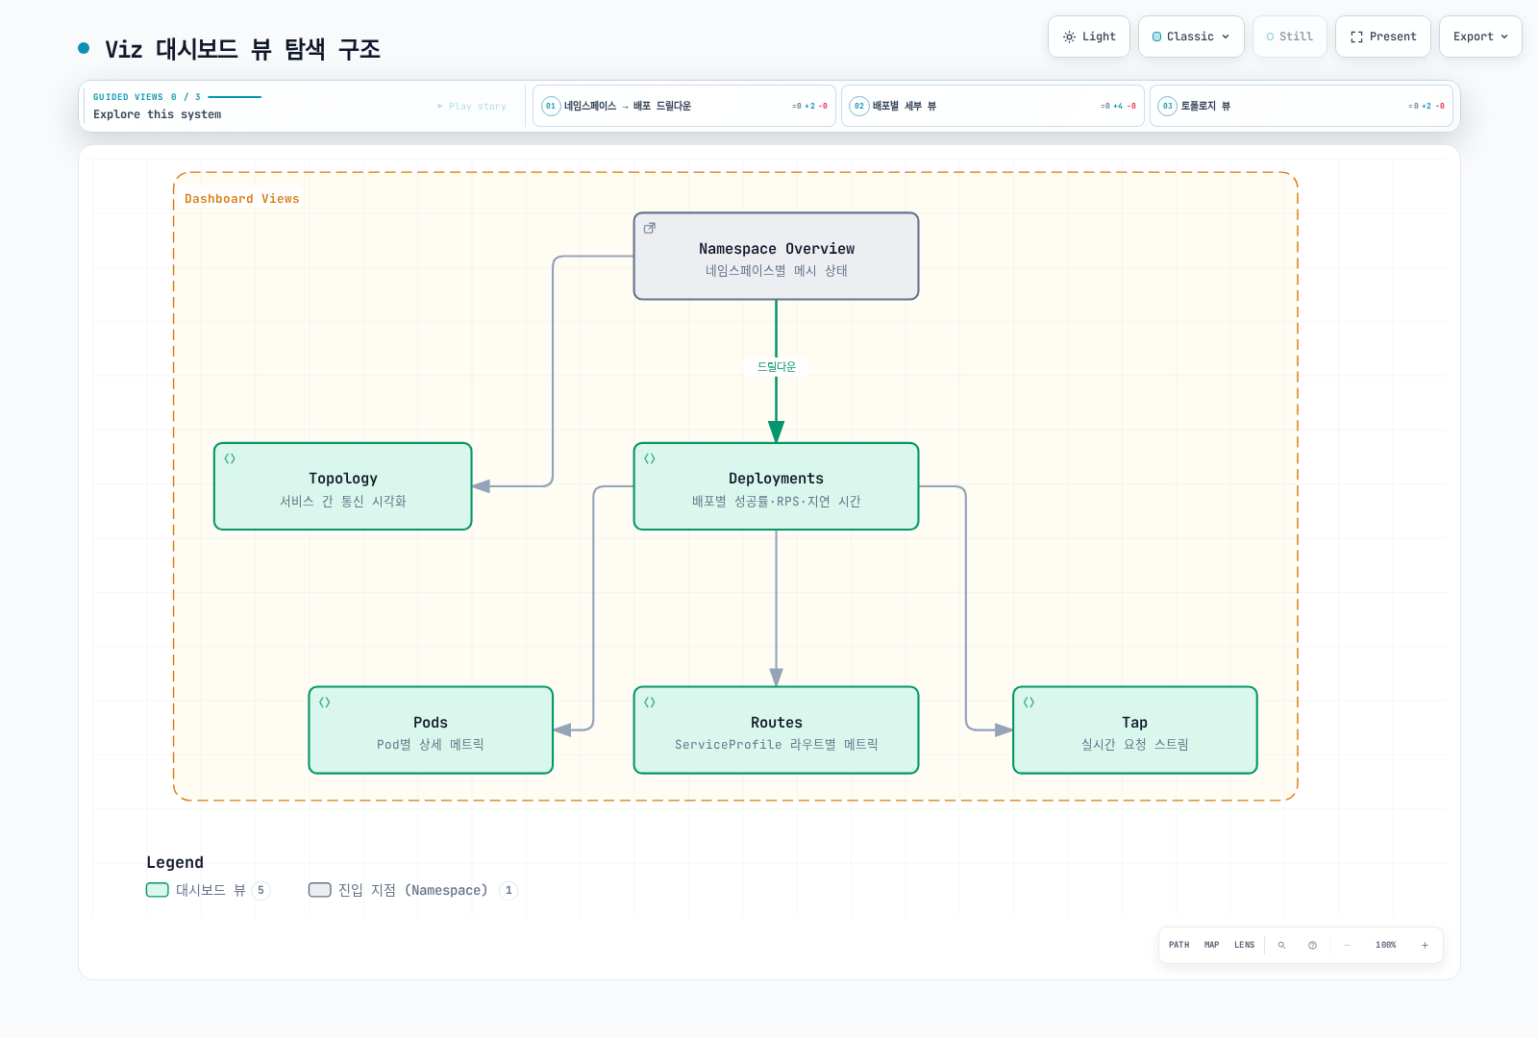Open the Classic style dropdown
This screenshot has height=1038, width=1538.
coord(1191,37)
